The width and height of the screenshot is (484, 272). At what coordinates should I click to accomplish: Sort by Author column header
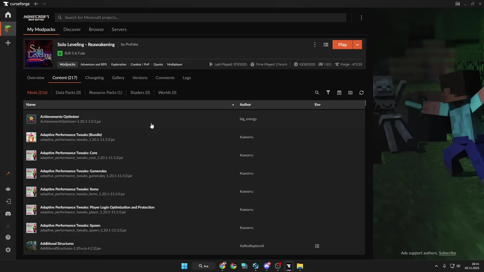245,105
